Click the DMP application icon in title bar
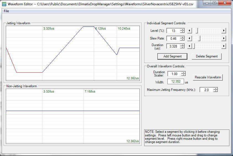Viewport: 233px width, 156px height. pos(4,4)
